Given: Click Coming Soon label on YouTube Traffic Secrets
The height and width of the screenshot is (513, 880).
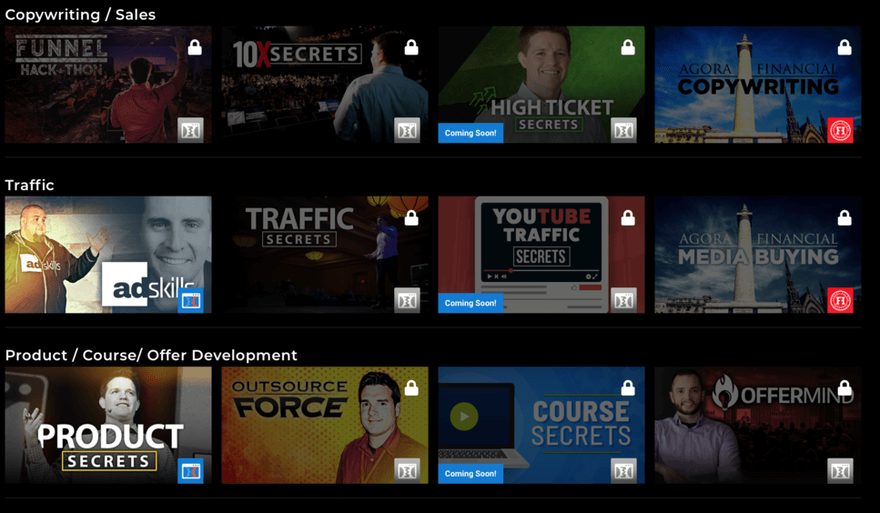Looking at the screenshot, I should 470,303.
